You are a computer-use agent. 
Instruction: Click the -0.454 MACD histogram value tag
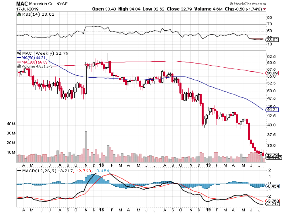click(273, 185)
